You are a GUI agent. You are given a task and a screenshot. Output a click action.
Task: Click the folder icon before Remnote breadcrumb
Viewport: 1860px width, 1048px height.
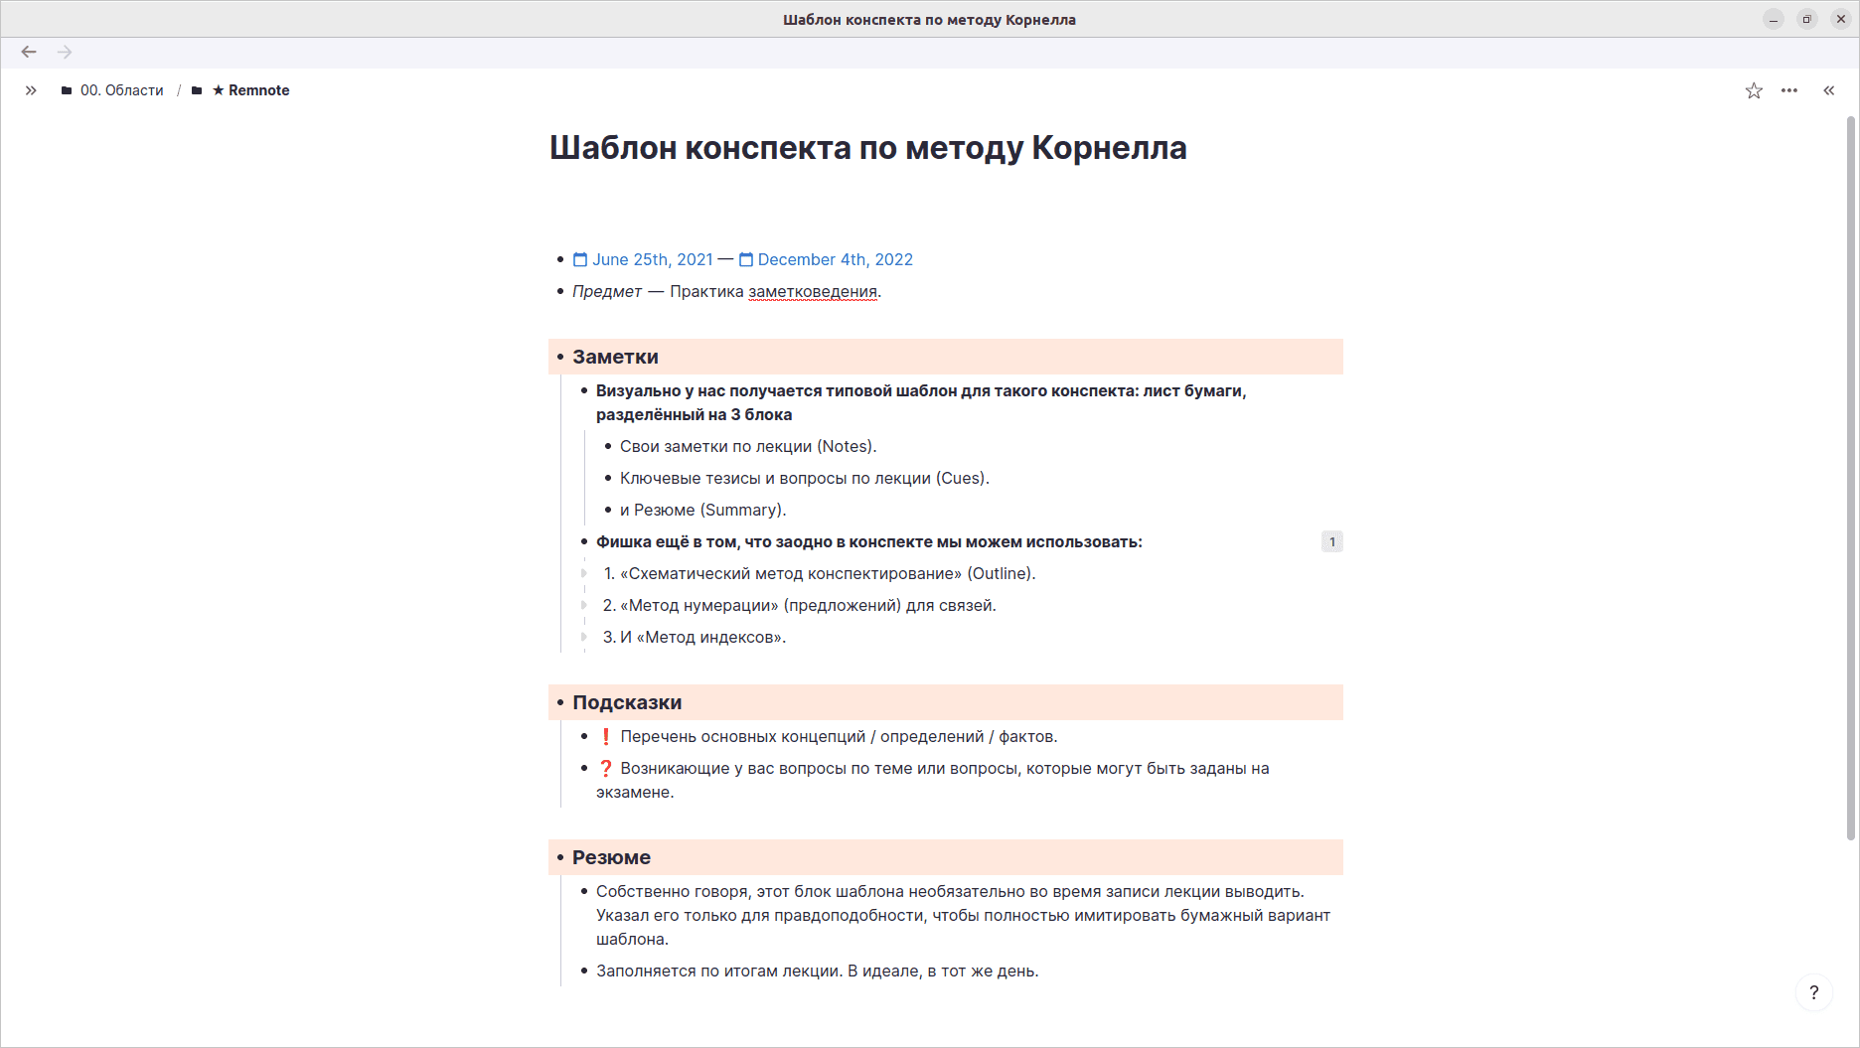pyautogui.click(x=197, y=90)
